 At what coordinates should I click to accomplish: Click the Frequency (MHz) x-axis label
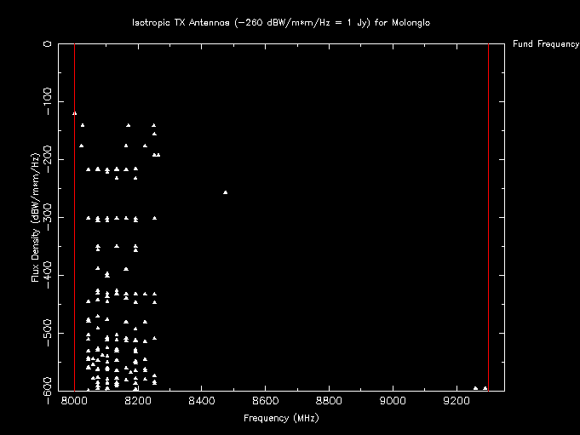click(x=281, y=419)
